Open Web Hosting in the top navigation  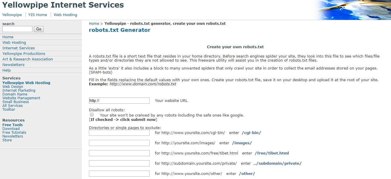(x=65, y=15)
